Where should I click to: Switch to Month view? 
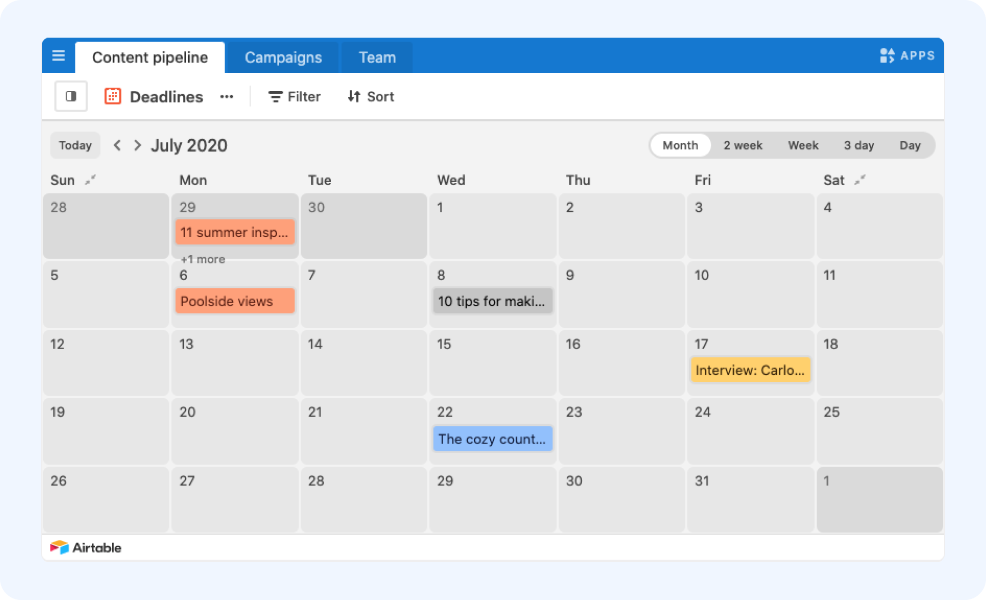click(x=680, y=145)
